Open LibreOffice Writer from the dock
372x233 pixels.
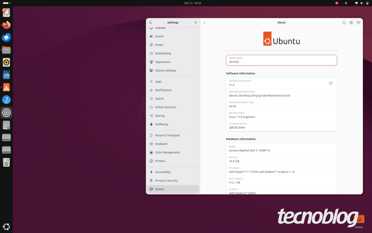6,75
